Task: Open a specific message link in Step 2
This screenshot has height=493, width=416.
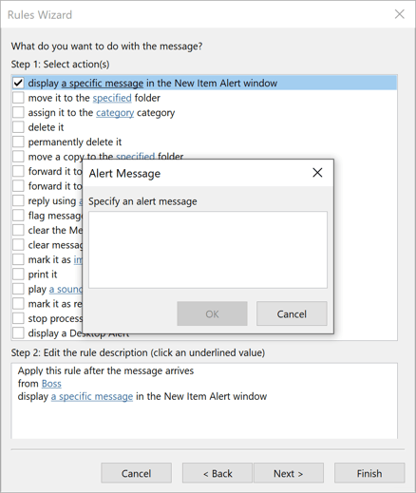Action: [92, 396]
